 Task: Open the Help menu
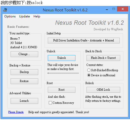(37, 16)
